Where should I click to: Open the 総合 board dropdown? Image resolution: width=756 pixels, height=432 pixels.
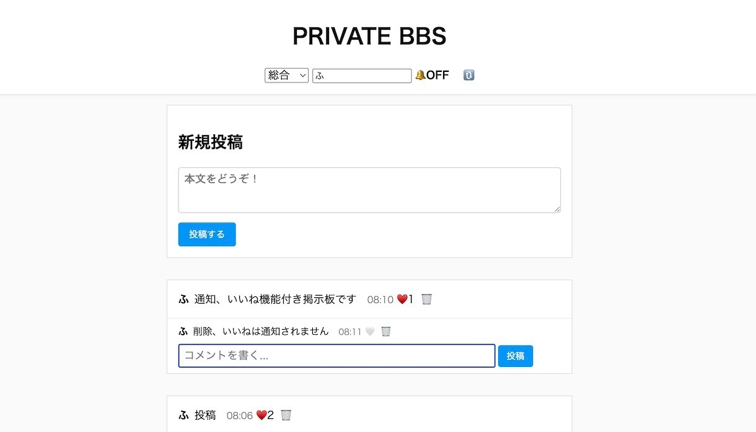[286, 75]
